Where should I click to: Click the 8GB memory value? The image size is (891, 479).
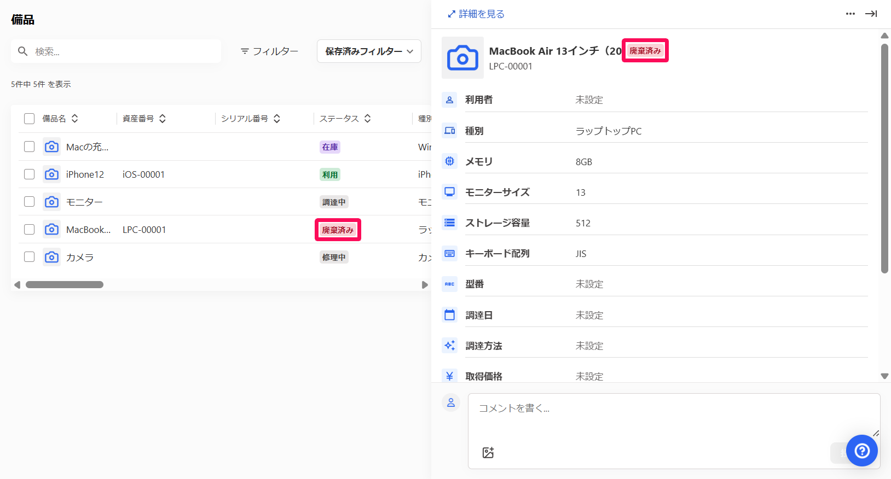pos(584,162)
